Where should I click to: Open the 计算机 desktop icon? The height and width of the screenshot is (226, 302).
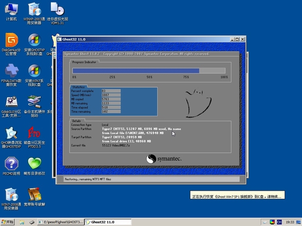click(x=11, y=11)
